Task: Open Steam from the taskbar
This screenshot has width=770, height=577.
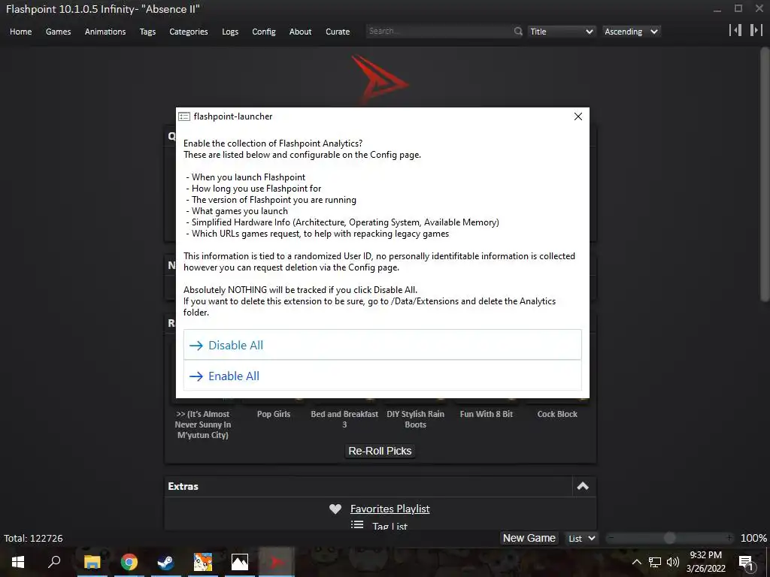Action: click(x=165, y=562)
